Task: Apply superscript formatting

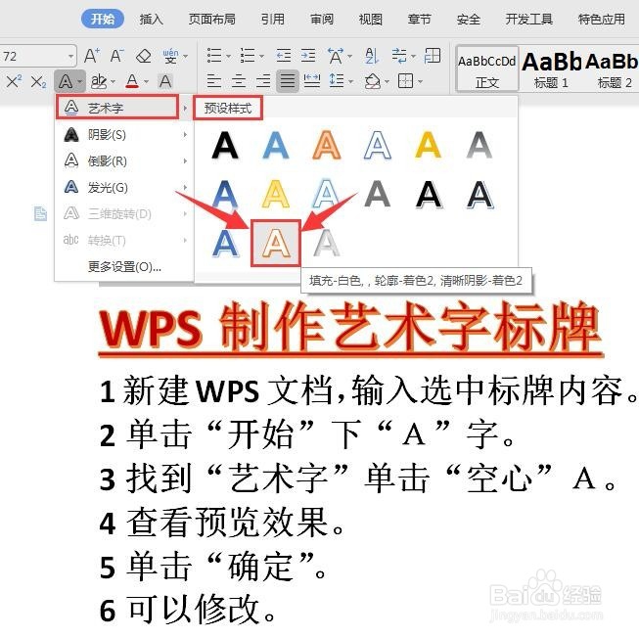Action: tap(14, 82)
